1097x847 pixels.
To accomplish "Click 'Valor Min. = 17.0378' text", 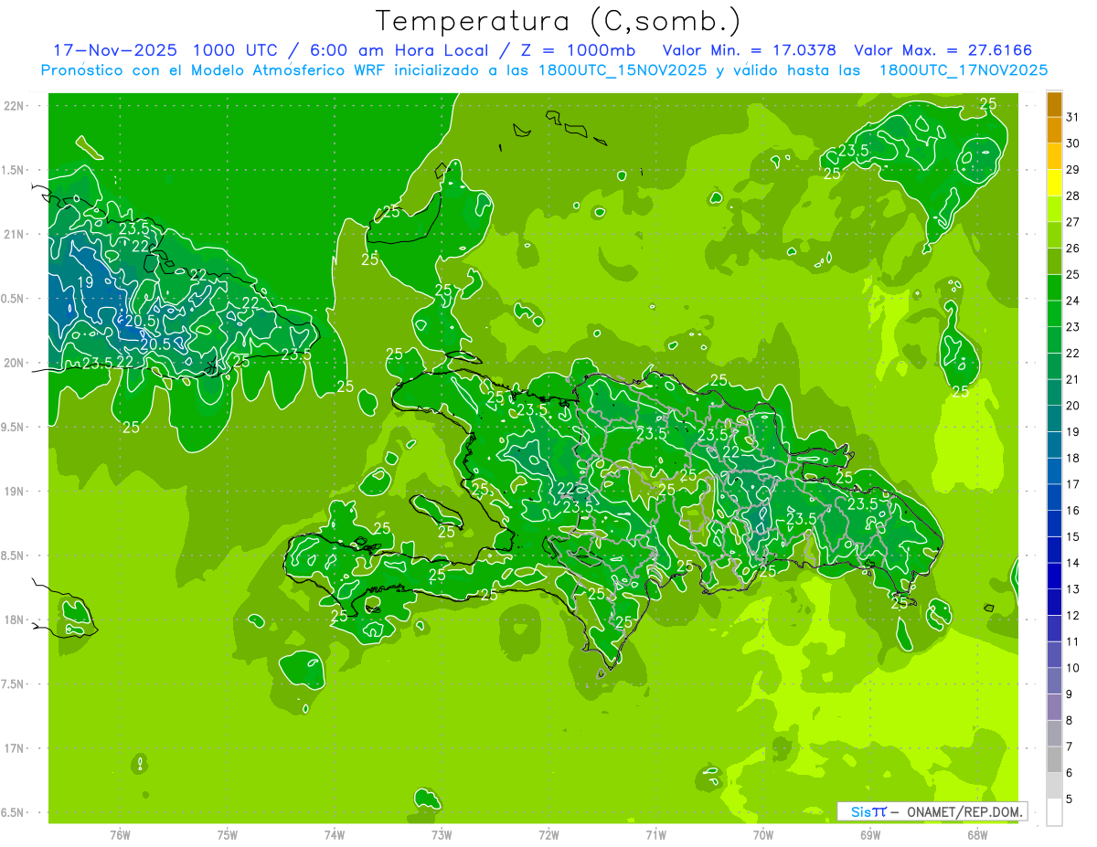I will coord(750,50).
